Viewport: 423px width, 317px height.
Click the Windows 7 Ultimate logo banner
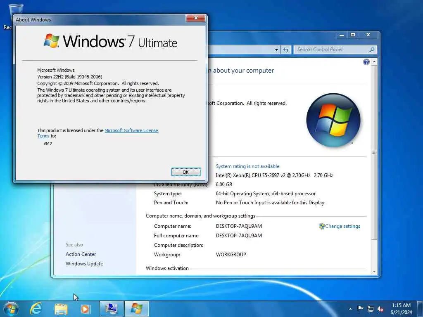tap(111, 41)
